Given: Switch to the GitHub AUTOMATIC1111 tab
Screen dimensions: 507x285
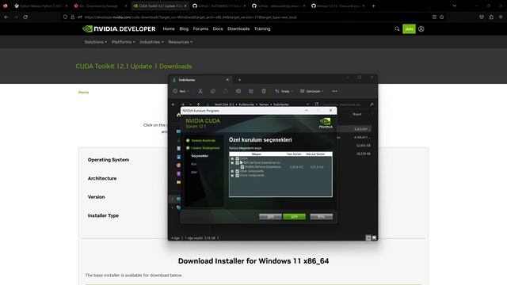Looking at the screenshot, I should pyautogui.click(x=219, y=6).
